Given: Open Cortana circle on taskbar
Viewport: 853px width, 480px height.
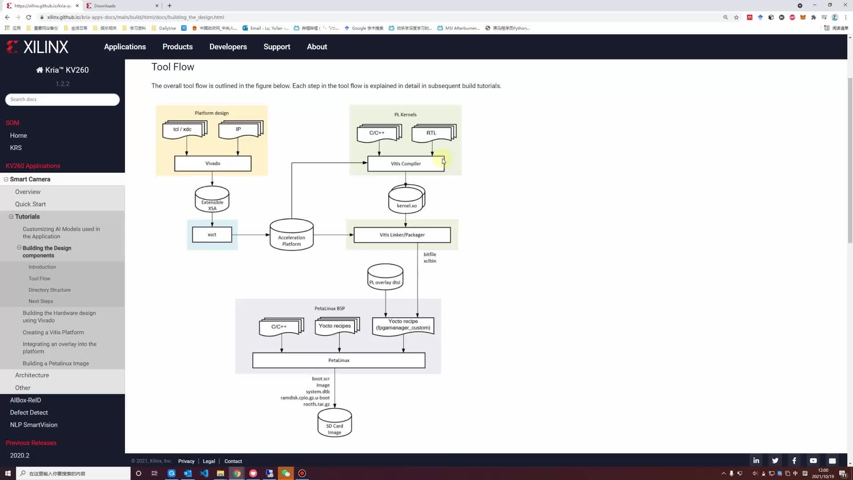Looking at the screenshot, I should 138,473.
